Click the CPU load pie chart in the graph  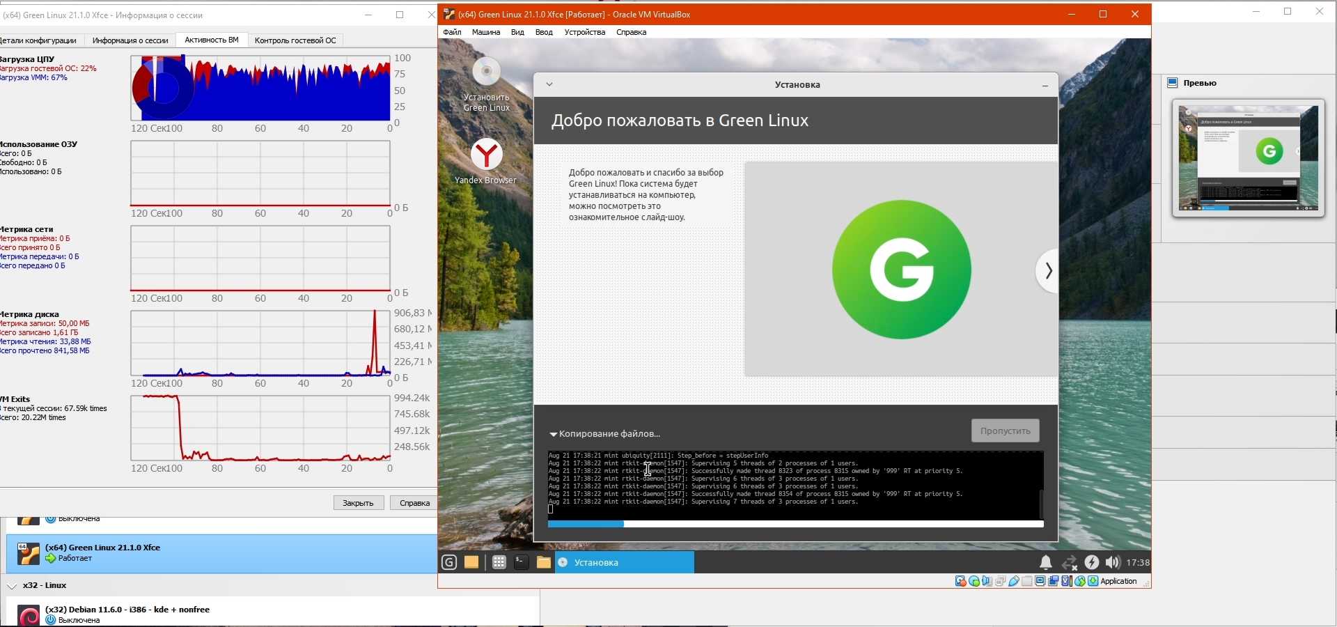coord(162,87)
